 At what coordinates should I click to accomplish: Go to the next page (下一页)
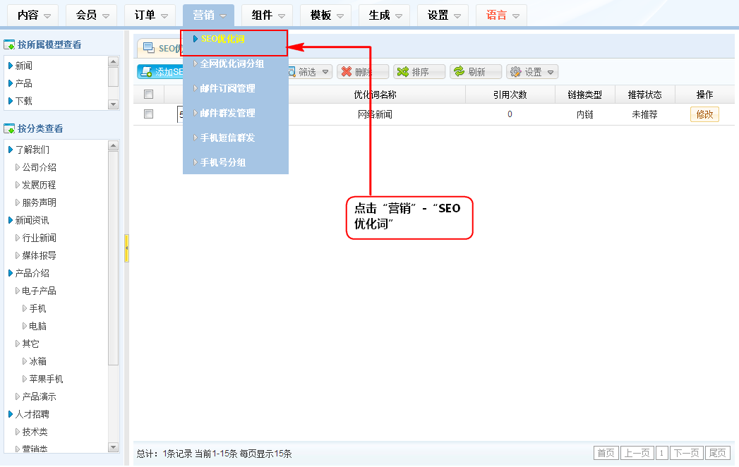[687, 453]
